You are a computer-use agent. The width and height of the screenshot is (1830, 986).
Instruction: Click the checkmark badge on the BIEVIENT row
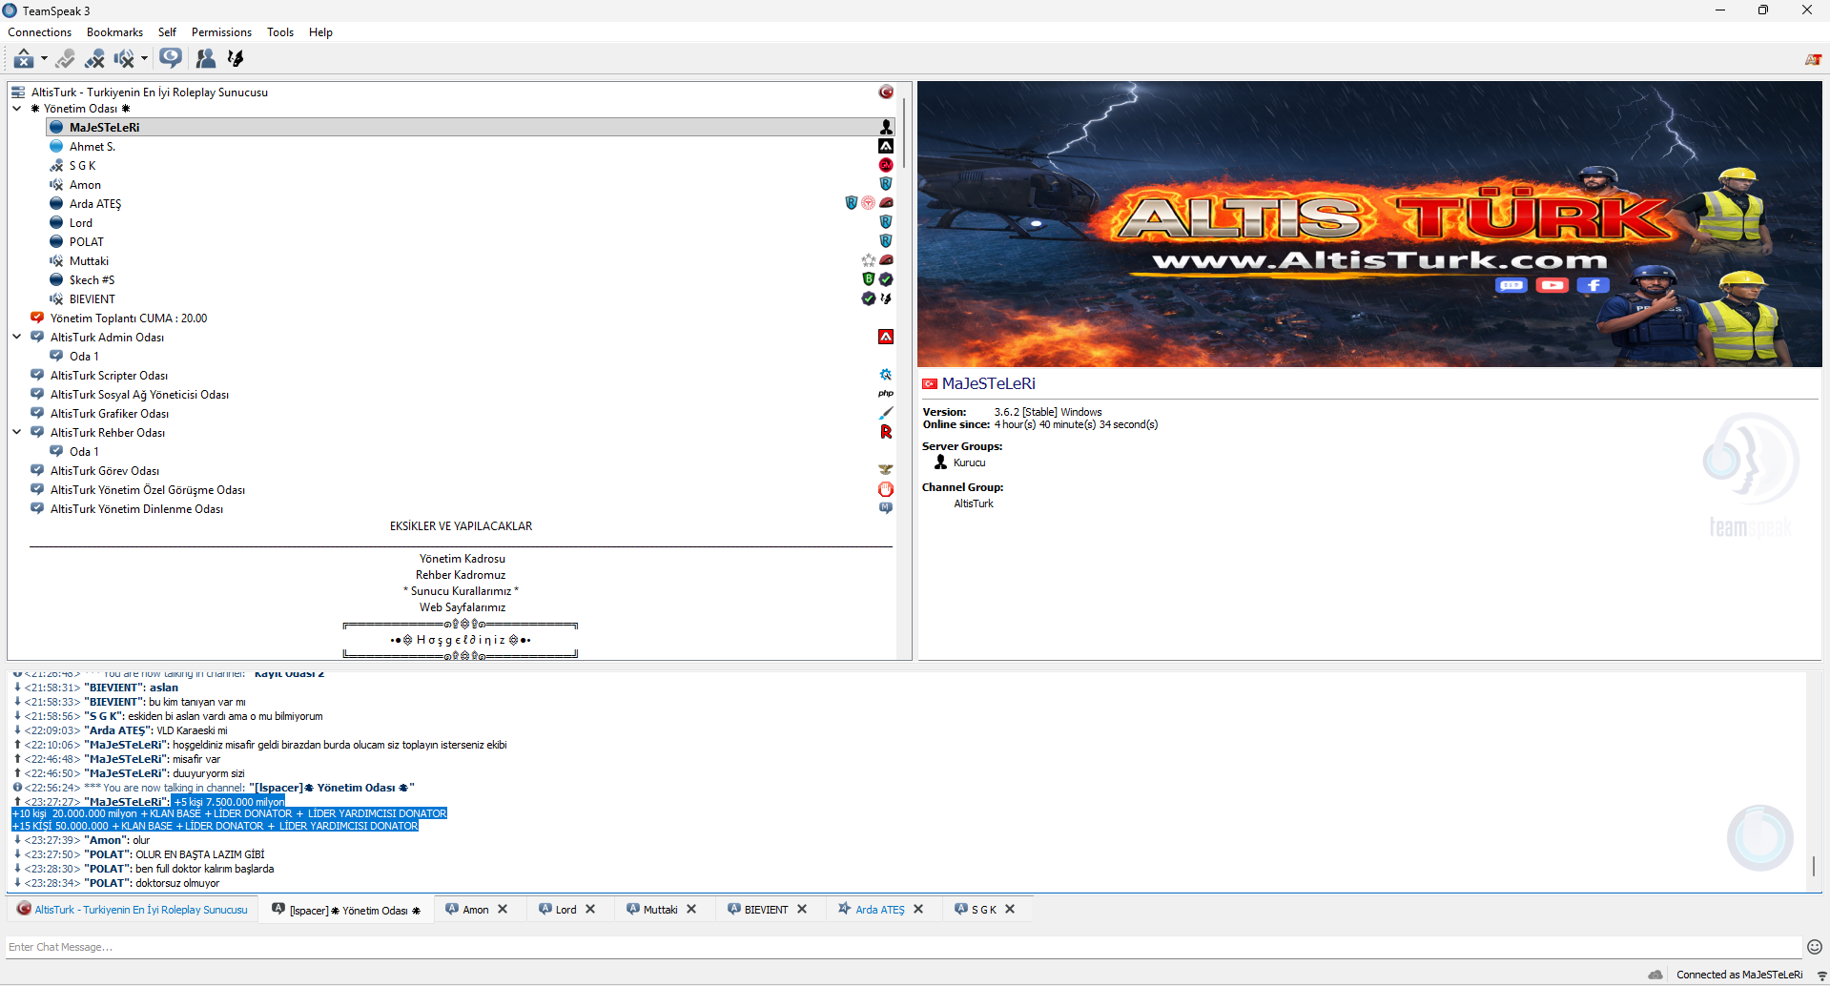click(x=869, y=298)
